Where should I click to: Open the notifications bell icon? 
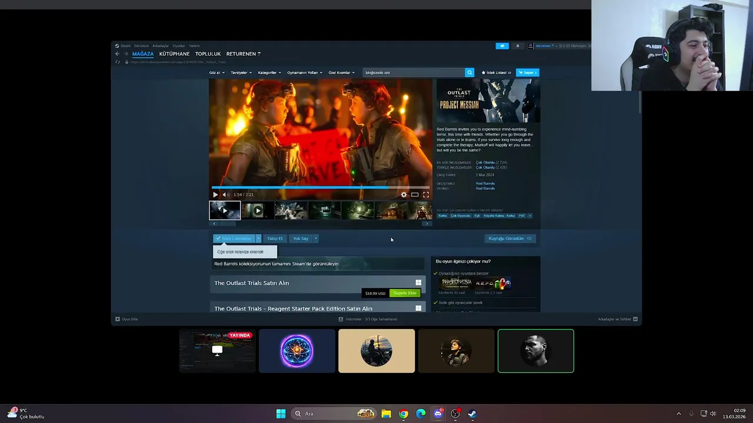(x=518, y=46)
